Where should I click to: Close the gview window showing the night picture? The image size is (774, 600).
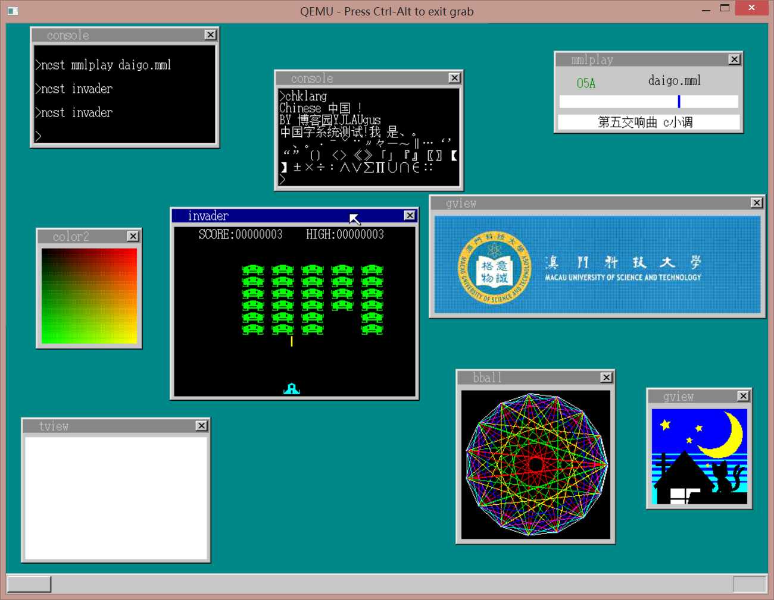(x=743, y=396)
